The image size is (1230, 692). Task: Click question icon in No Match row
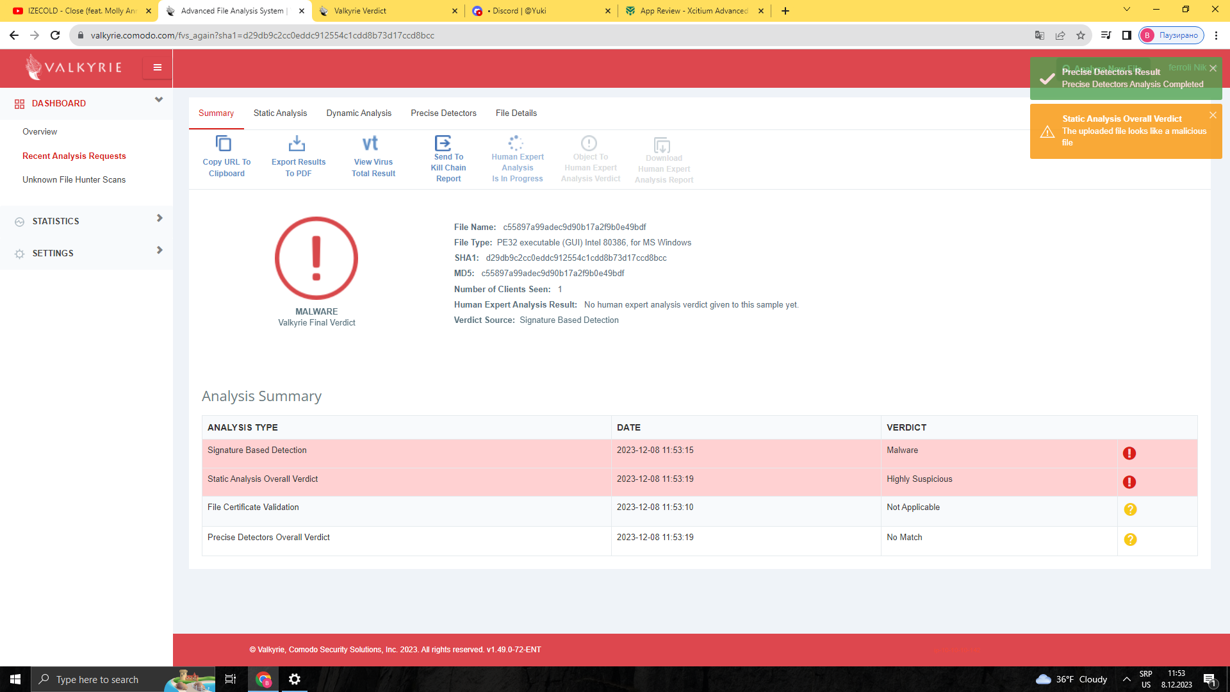pos(1130,540)
